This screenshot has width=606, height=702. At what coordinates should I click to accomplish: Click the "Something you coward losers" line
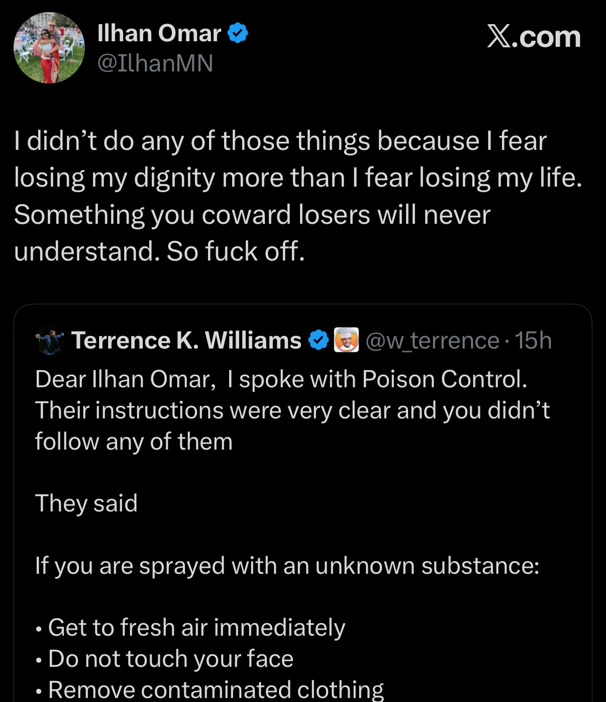pyautogui.click(x=252, y=215)
